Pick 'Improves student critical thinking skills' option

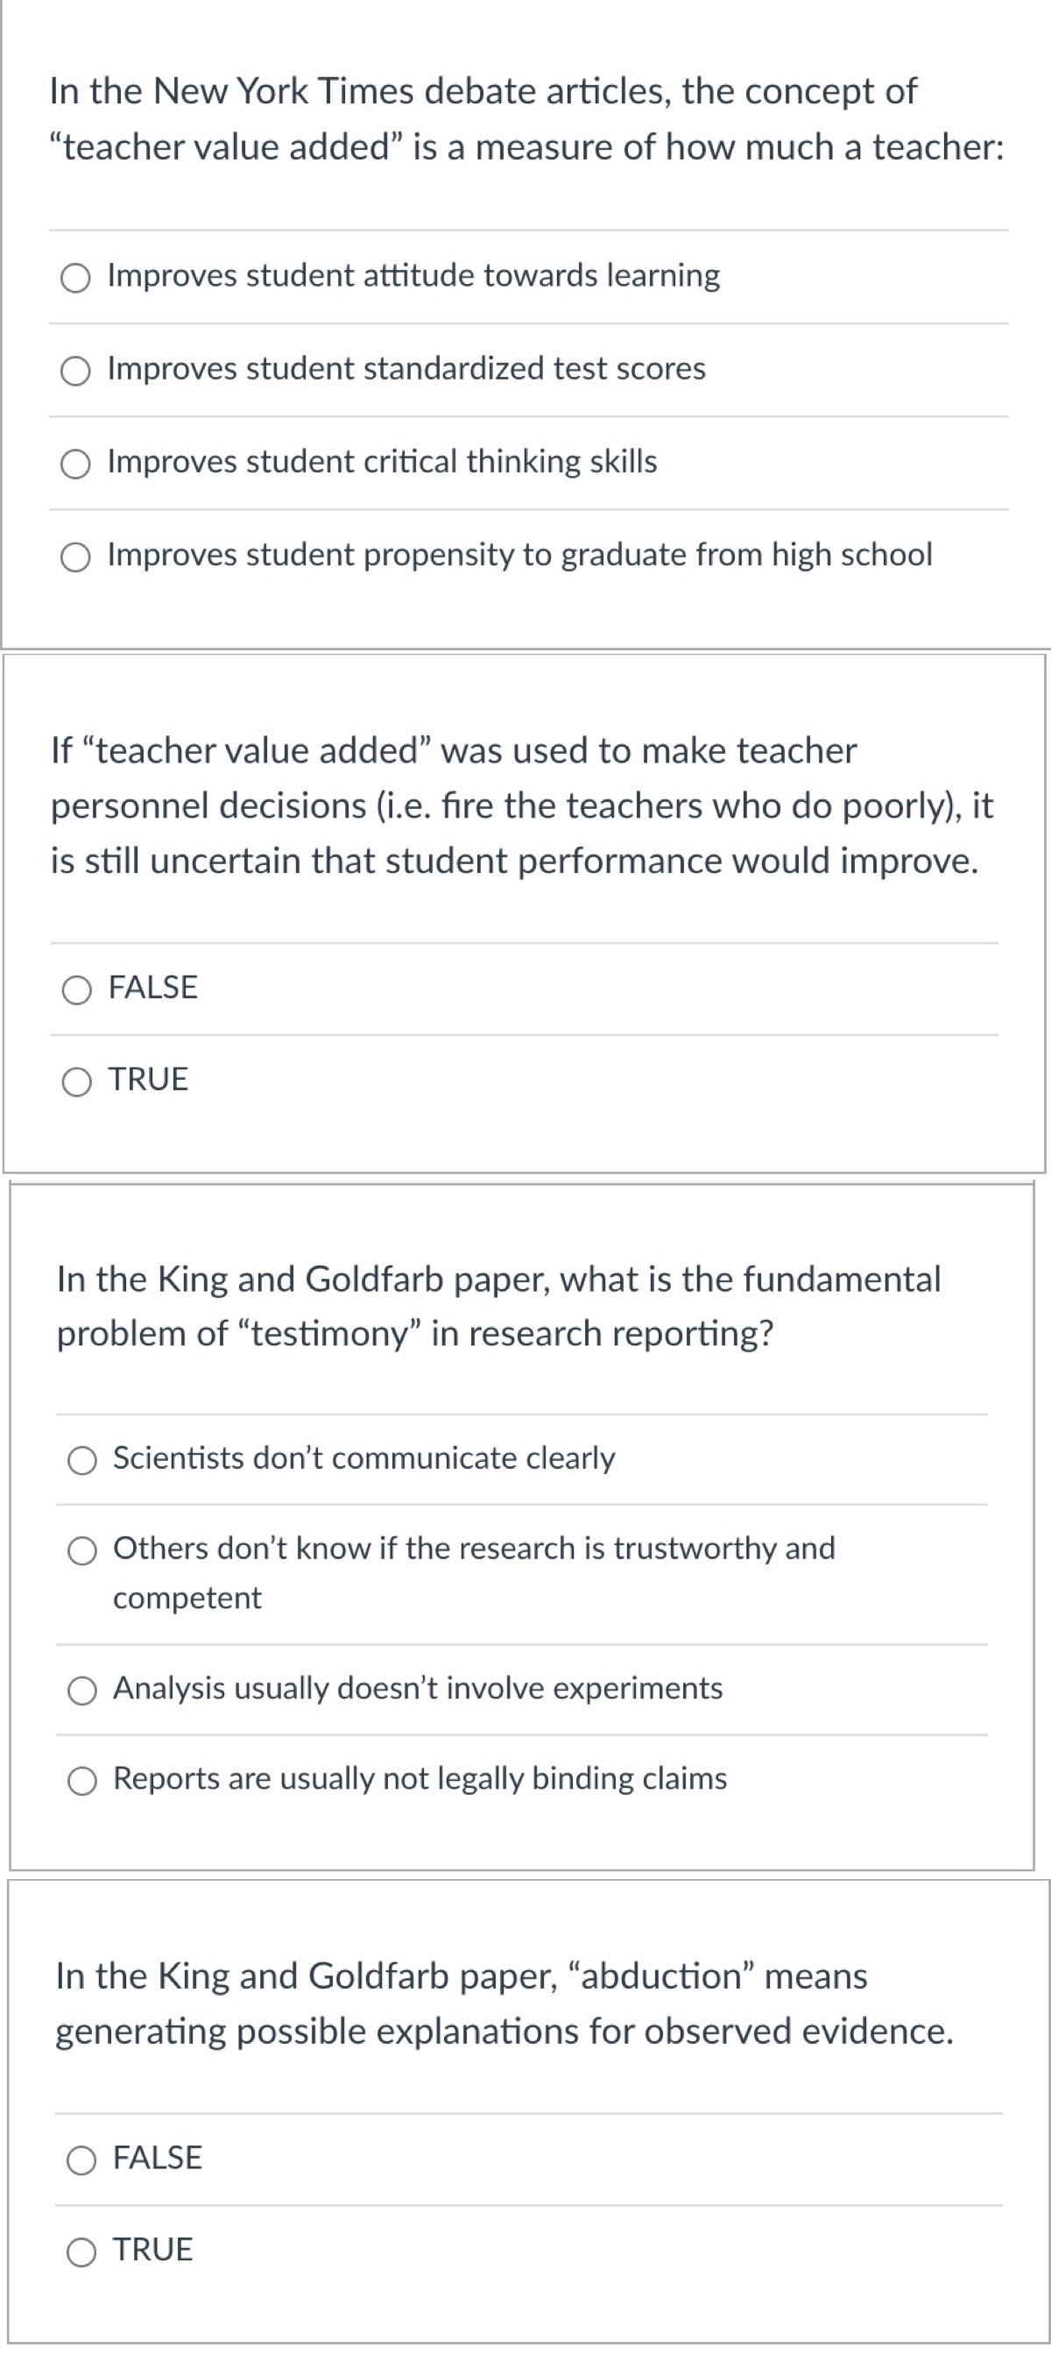click(x=76, y=464)
